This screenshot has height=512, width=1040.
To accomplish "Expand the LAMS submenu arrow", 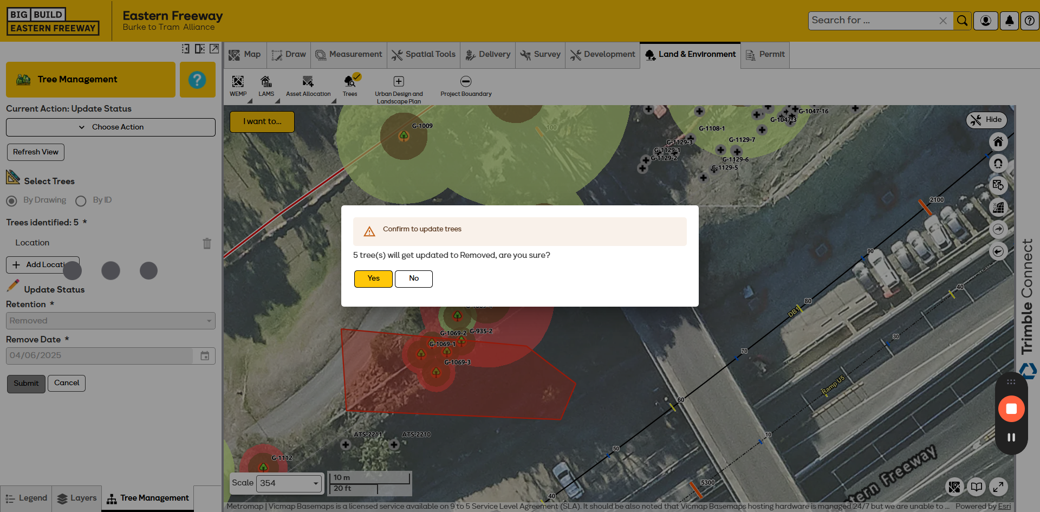I will click(277, 101).
